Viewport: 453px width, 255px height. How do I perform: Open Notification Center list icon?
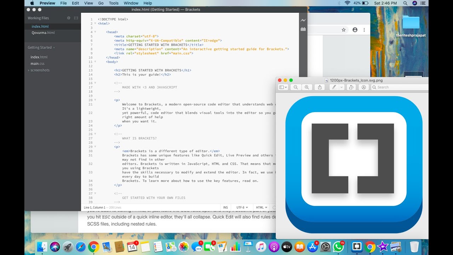pos(423,3)
